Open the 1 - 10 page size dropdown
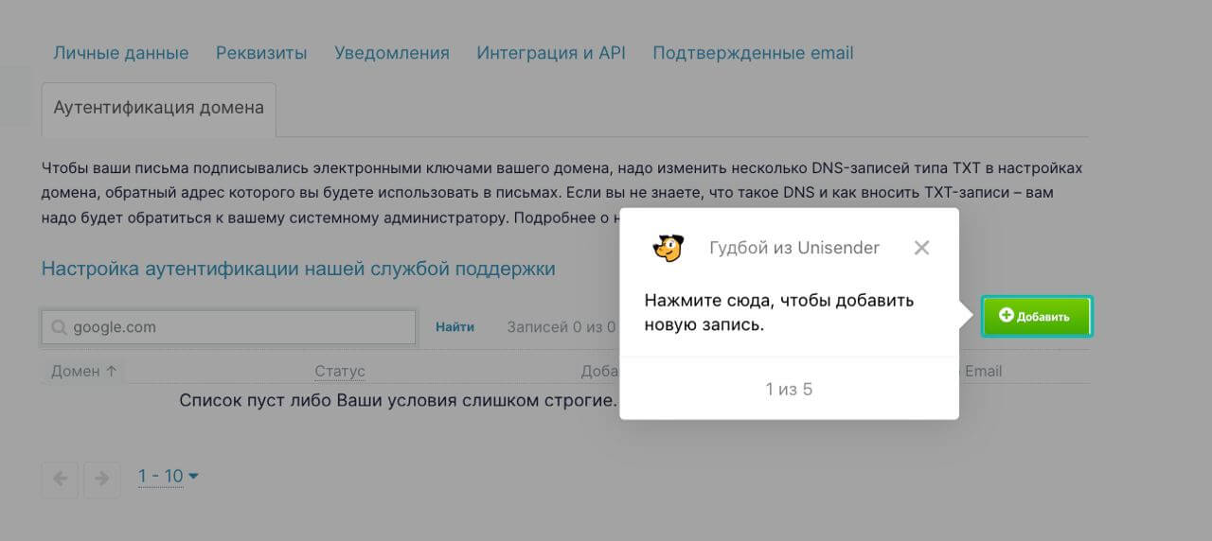Screen dimensions: 1212x541 (169, 476)
